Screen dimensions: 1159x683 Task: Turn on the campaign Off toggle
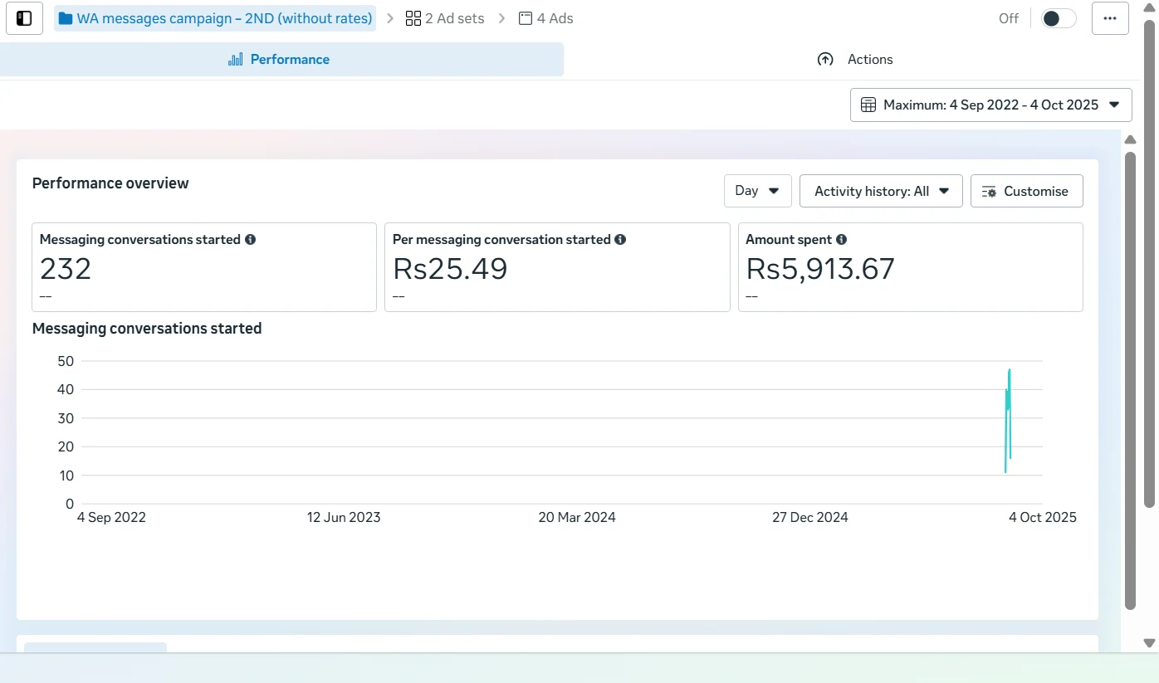[x=1058, y=18]
